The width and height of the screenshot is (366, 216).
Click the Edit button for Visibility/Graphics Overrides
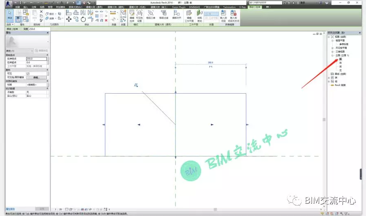37,77
